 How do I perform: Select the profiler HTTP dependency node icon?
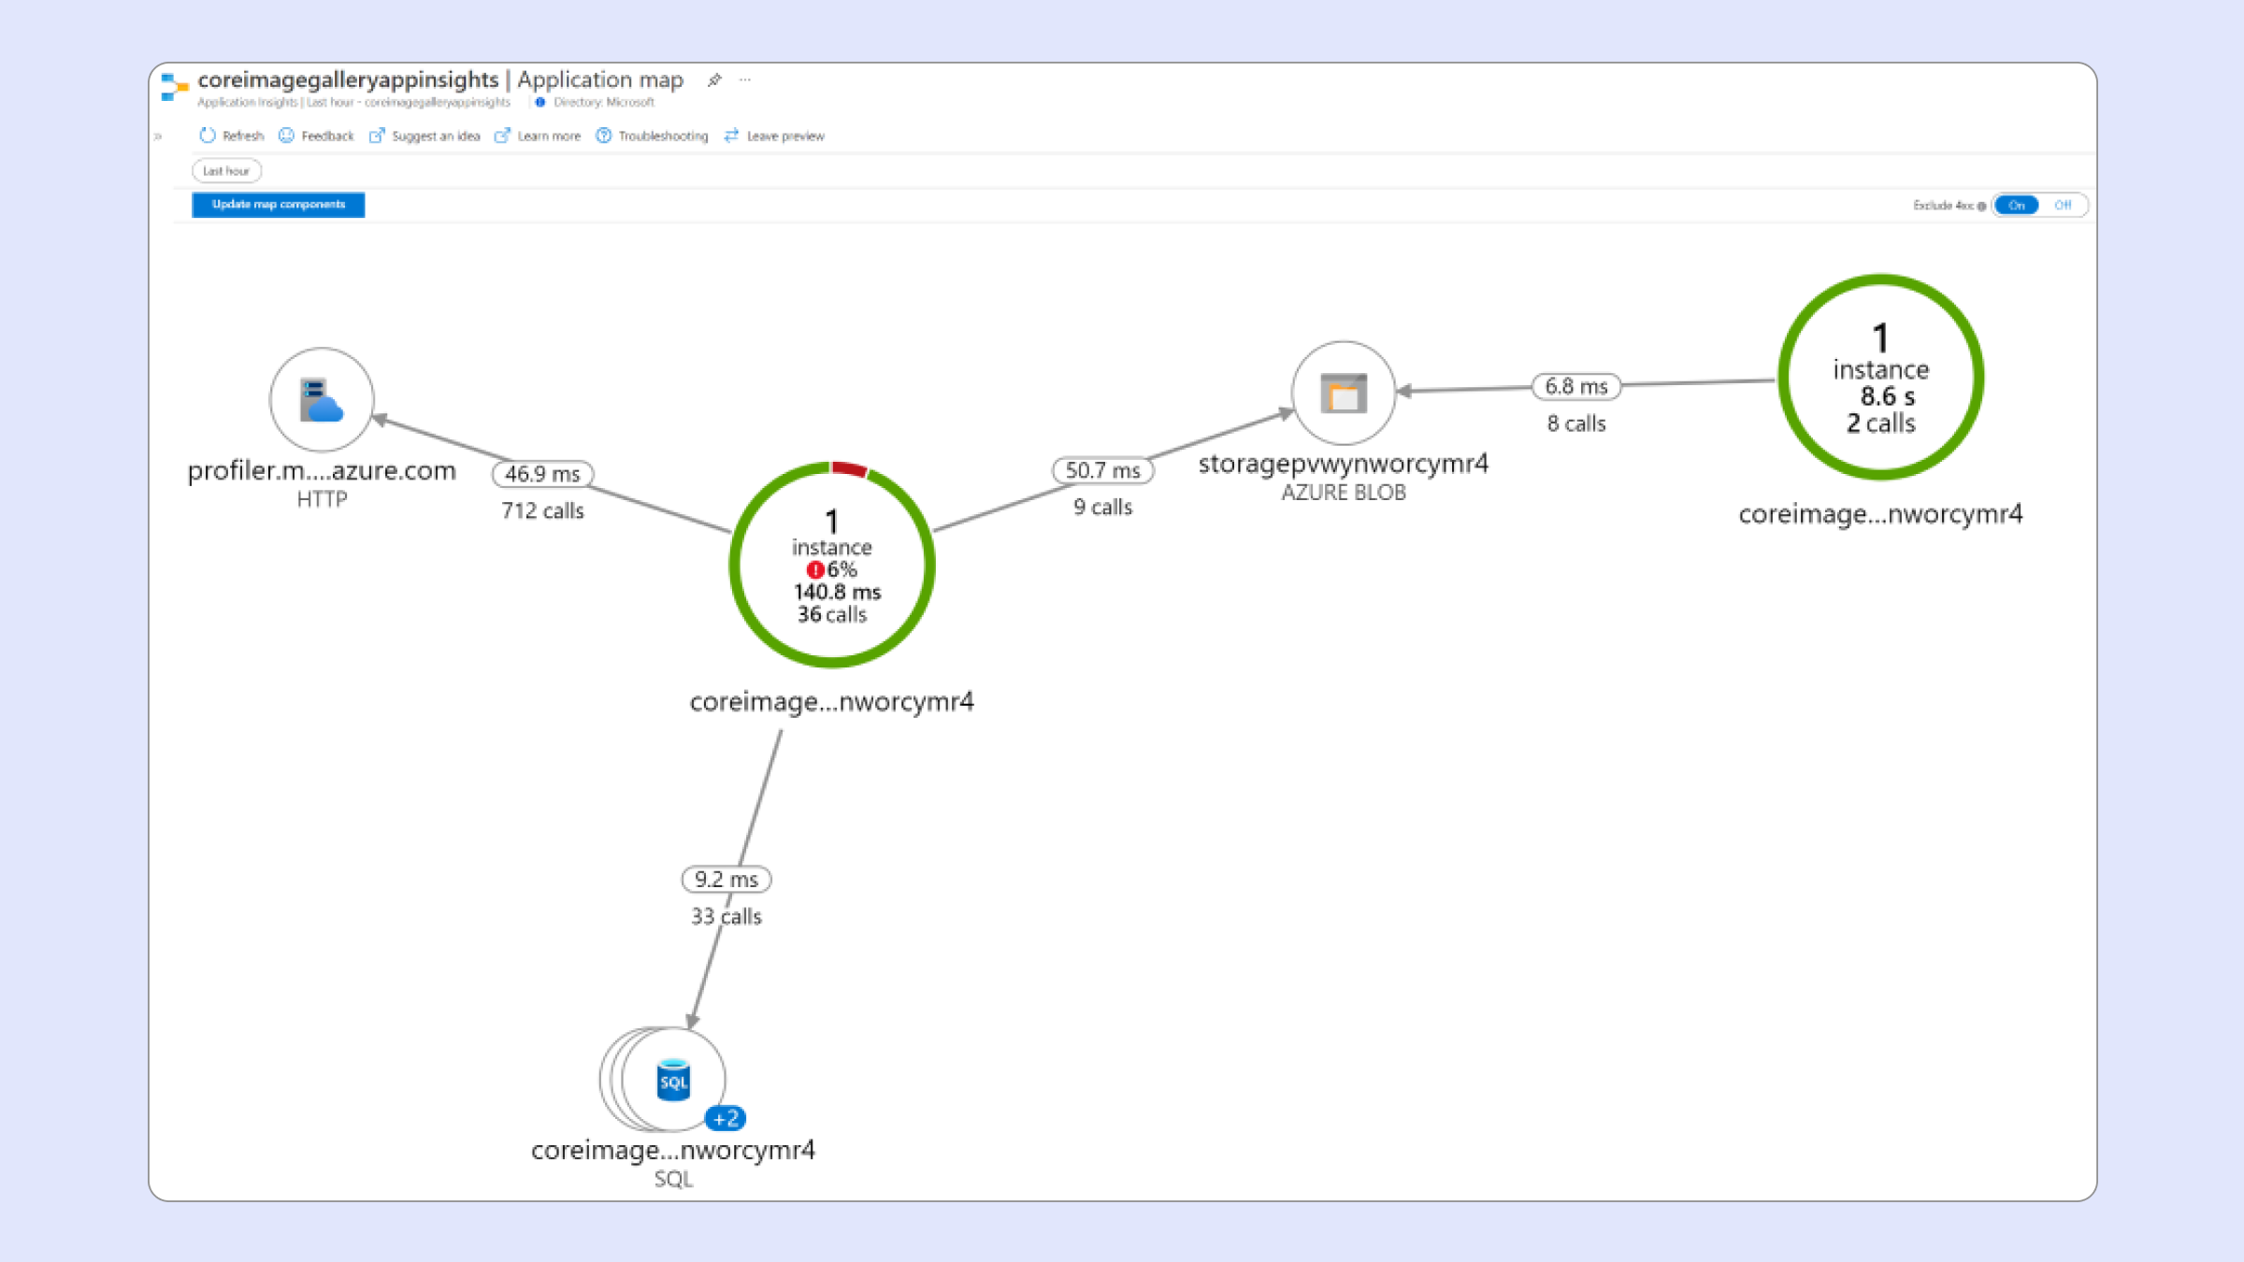pyautogui.click(x=322, y=400)
